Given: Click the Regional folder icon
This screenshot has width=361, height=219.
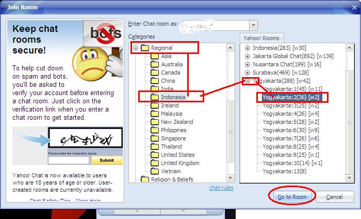Looking at the screenshot, I should click(145, 48).
